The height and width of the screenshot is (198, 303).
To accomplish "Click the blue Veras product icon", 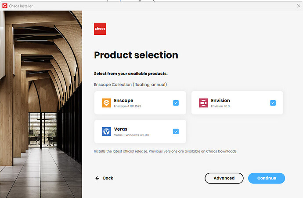I will point(106,132).
